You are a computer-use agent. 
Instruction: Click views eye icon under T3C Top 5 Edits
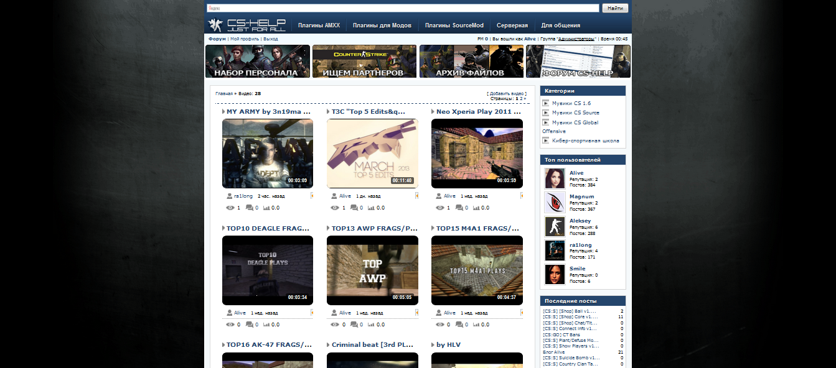(x=335, y=208)
